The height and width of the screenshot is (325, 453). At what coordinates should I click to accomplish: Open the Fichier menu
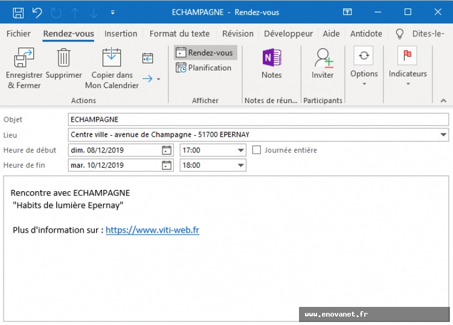(x=19, y=34)
